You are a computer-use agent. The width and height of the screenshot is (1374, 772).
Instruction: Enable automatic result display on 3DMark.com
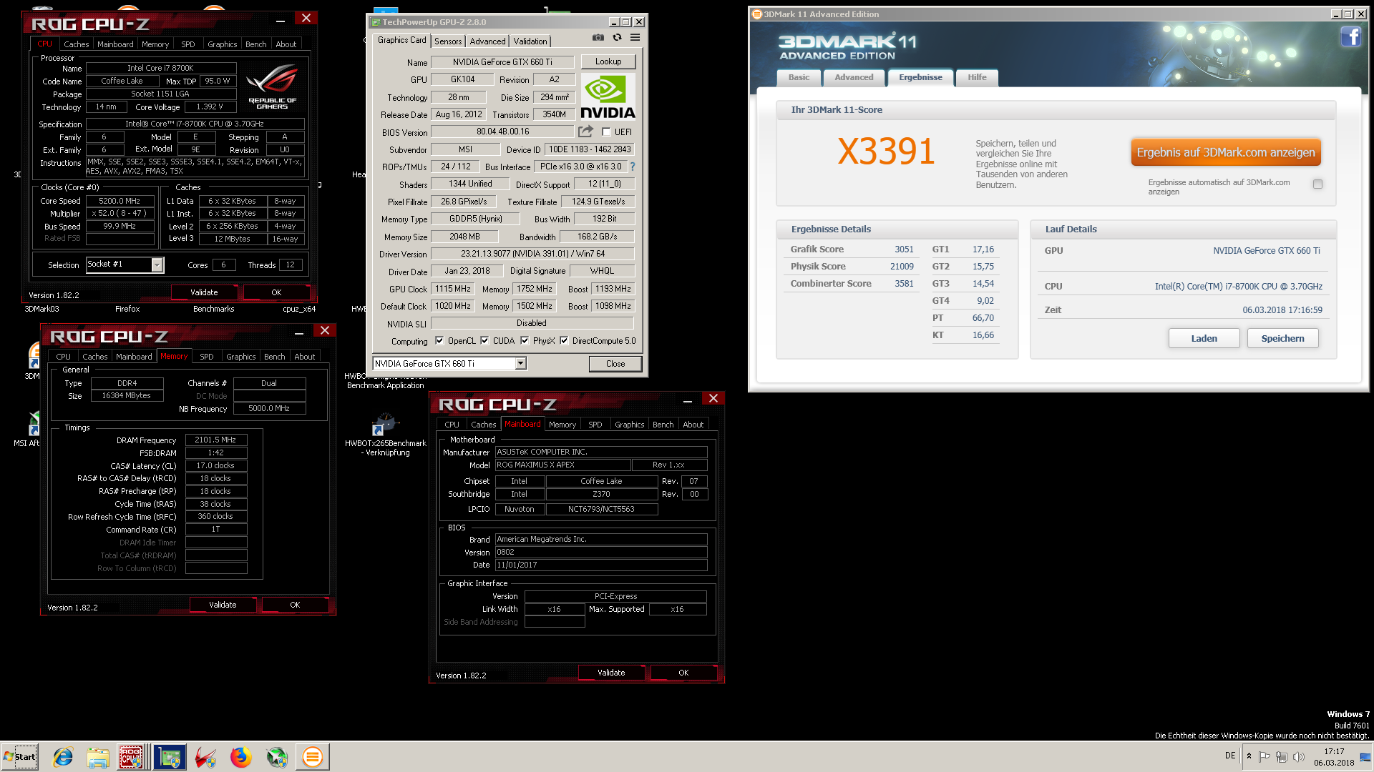tap(1317, 184)
